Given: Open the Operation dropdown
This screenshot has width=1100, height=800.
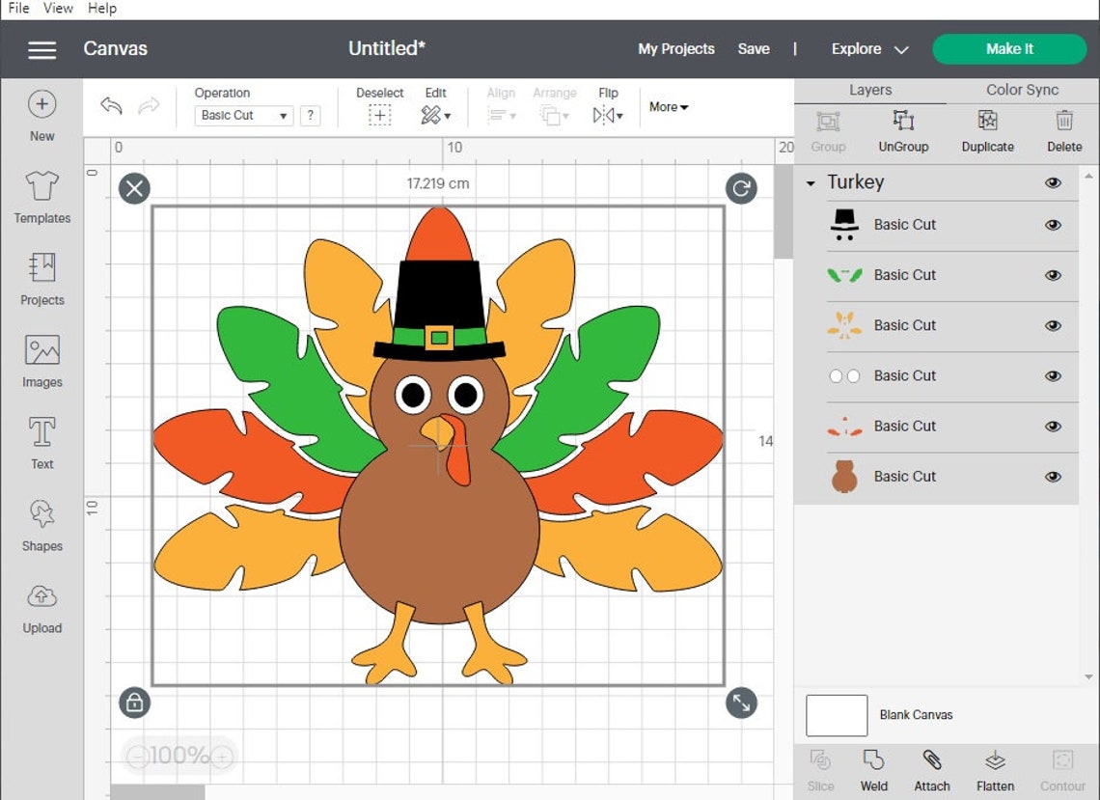Looking at the screenshot, I should pos(243,115).
